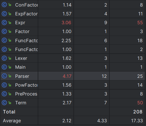Select the Term class name
This screenshot has height=126, width=146.
21,103
